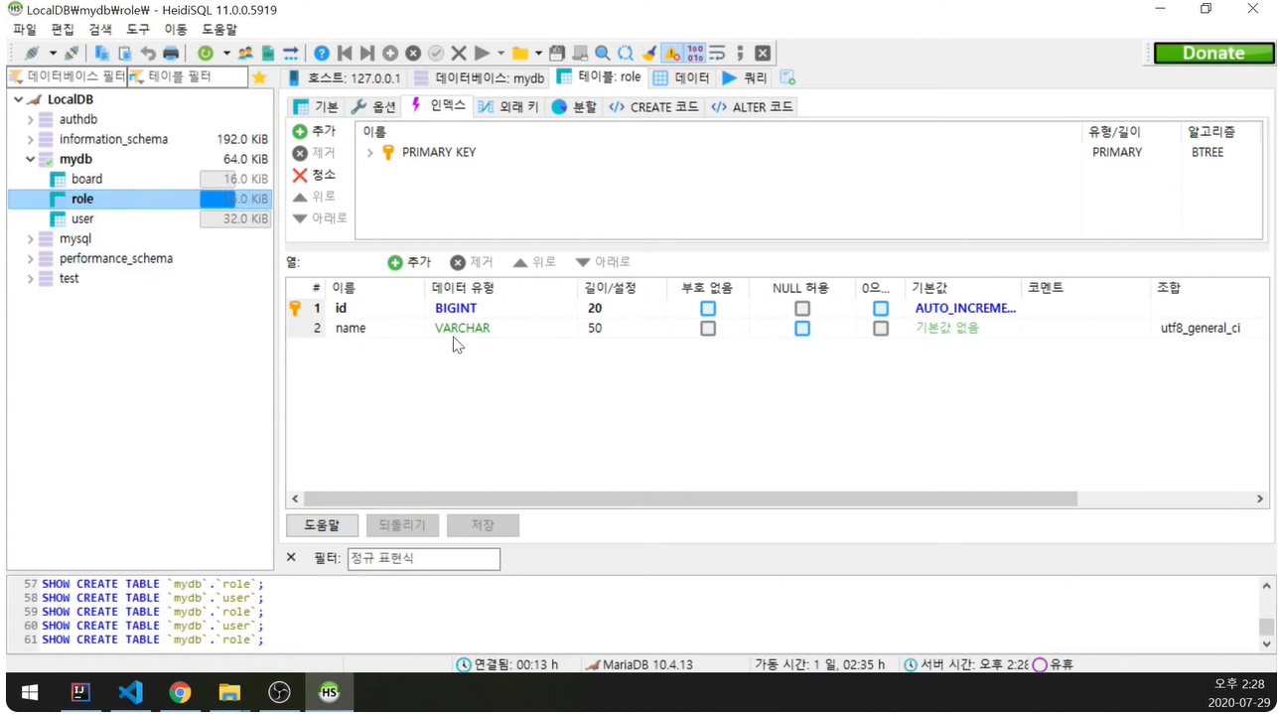The width and height of the screenshot is (1278, 714).
Task: Click the undo arrow icon
Action: pos(148,53)
